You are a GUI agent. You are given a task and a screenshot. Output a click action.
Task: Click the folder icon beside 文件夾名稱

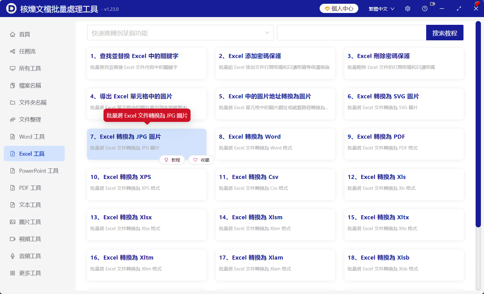(x=12, y=103)
